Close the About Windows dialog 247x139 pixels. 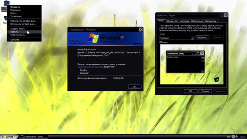coord(140,29)
